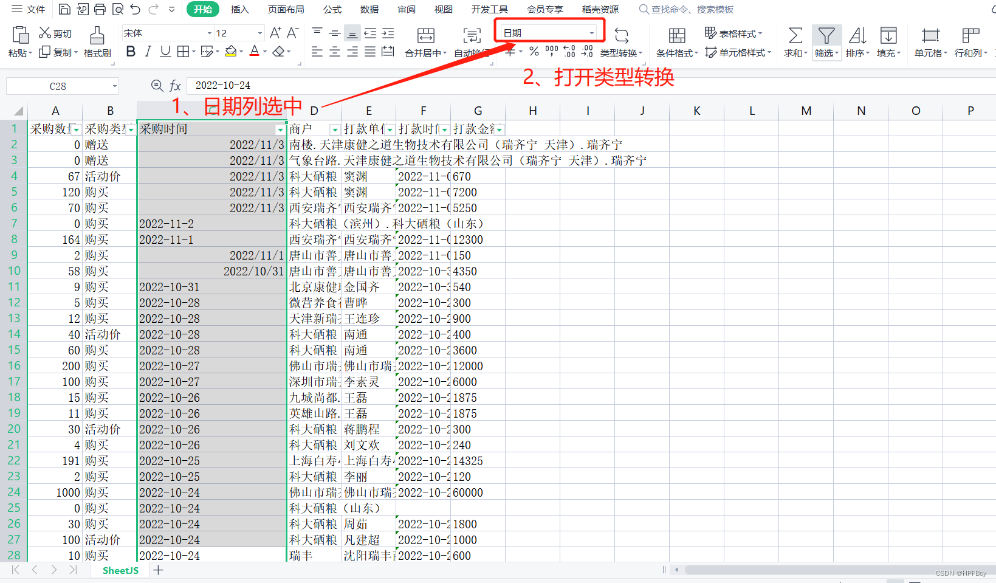996x583 pixels.
Task: Open the 日期 number format dropdown
Action: (592, 32)
